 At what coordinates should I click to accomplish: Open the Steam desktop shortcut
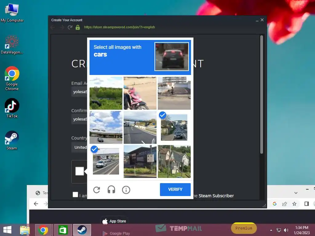point(12,140)
